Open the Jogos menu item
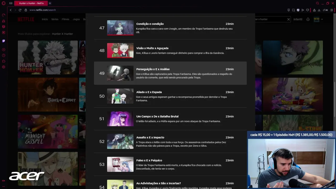Screen dimensions: 336x189 tap(76, 19)
